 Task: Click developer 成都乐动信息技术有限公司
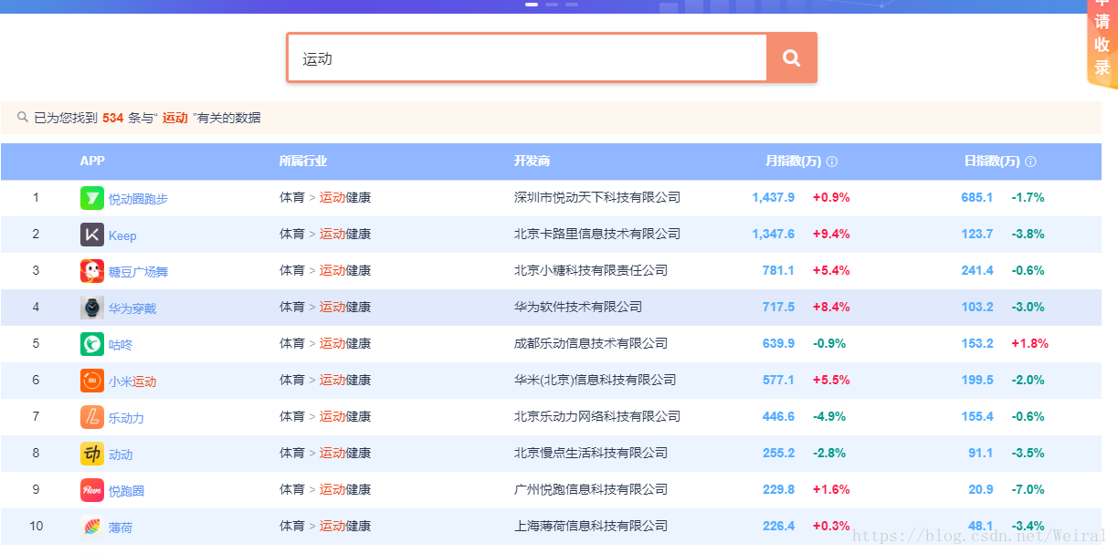point(591,343)
